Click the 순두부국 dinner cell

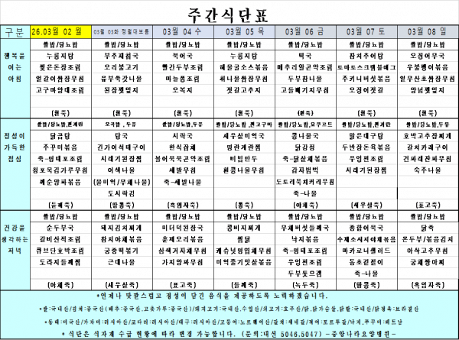[x=60, y=228]
